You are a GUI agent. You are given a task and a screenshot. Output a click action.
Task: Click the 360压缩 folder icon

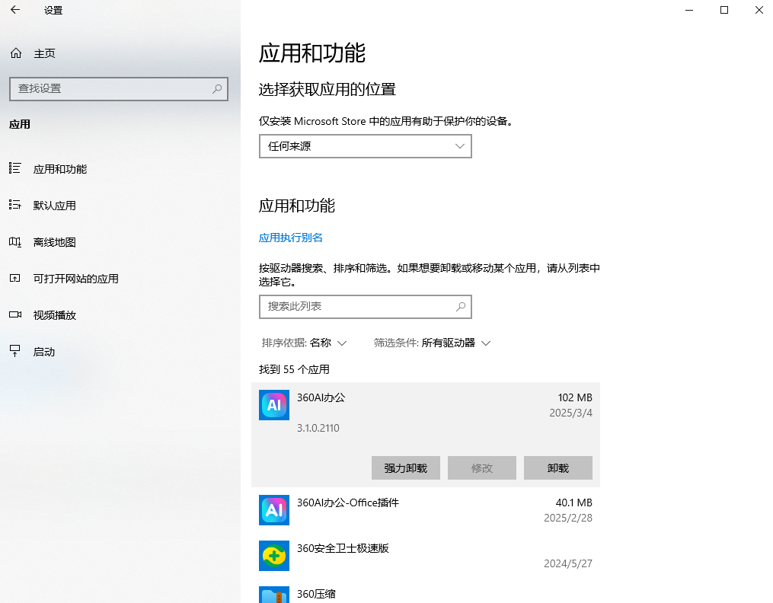(274, 595)
